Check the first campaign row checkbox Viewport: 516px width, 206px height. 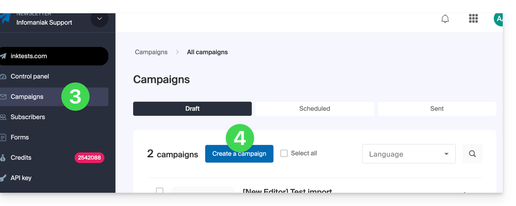pyautogui.click(x=160, y=191)
